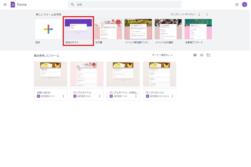Open the recent お問い合わせ form
251x167 pixels.
coord(50,74)
